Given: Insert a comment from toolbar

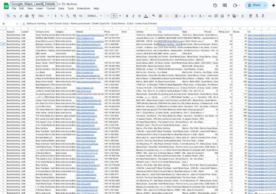Looking at the screenshot, I should [216, 16].
